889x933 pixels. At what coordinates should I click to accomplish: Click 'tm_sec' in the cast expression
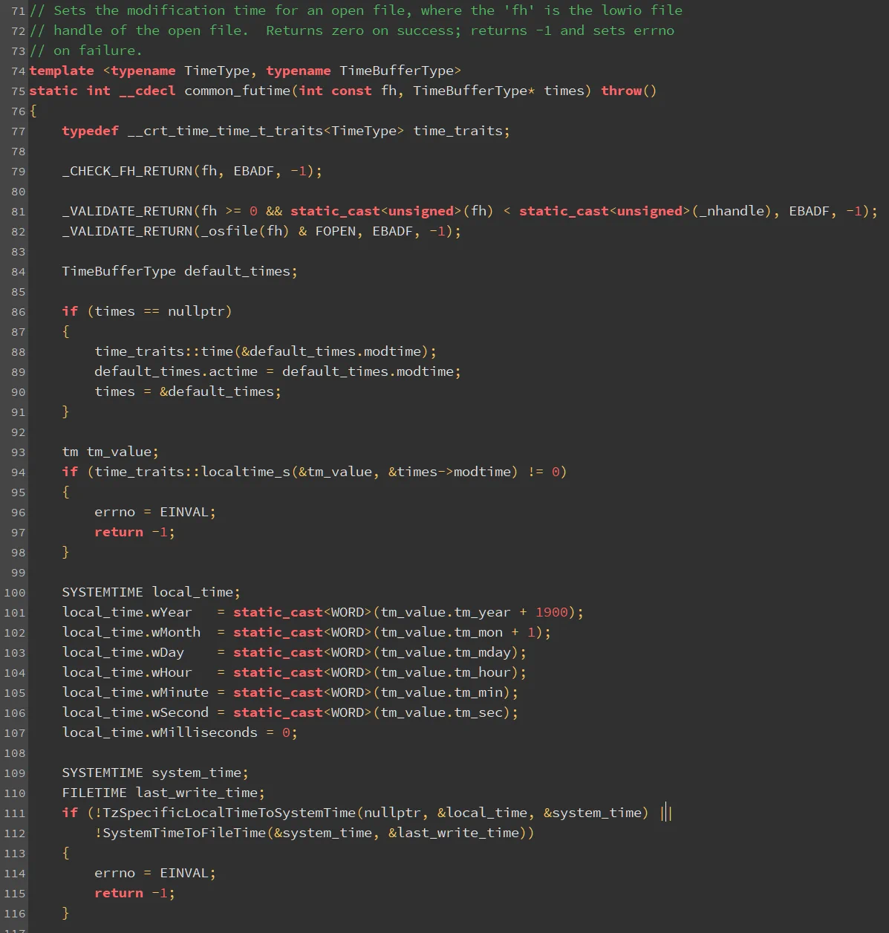pyautogui.click(x=478, y=712)
